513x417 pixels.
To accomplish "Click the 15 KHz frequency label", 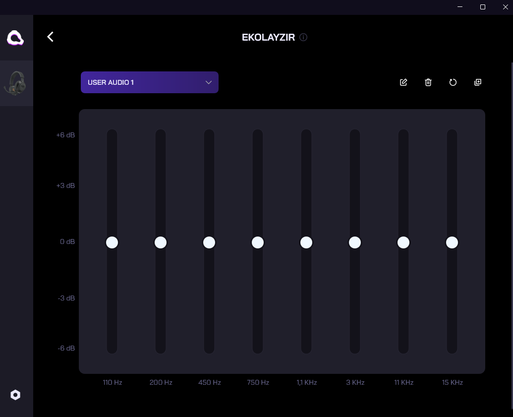I will pyautogui.click(x=452, y=382).
